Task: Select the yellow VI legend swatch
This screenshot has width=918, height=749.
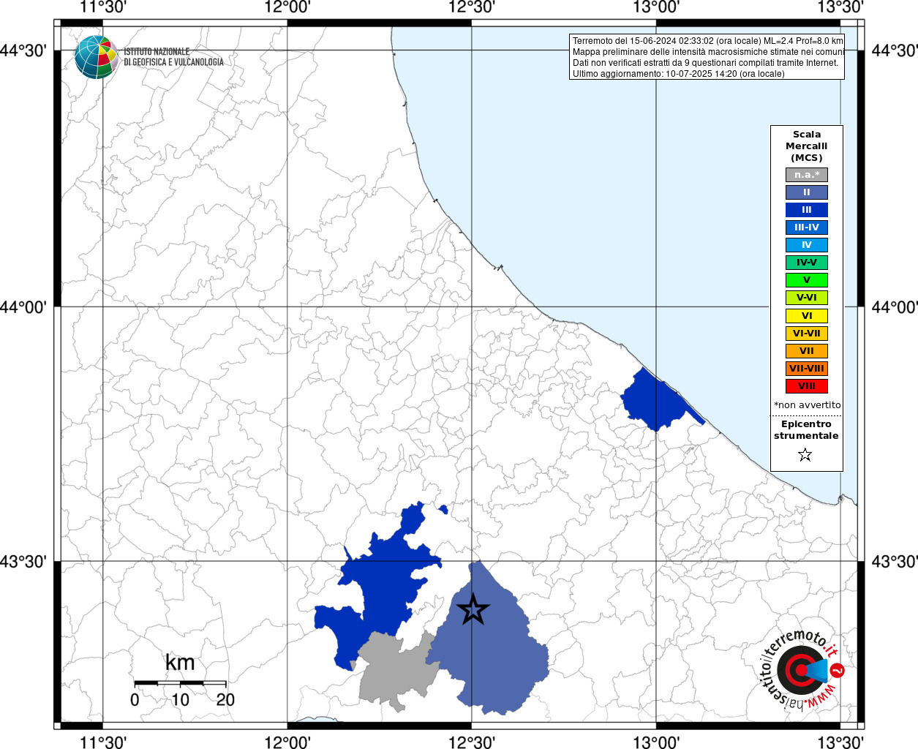Action: pos(807,316)
